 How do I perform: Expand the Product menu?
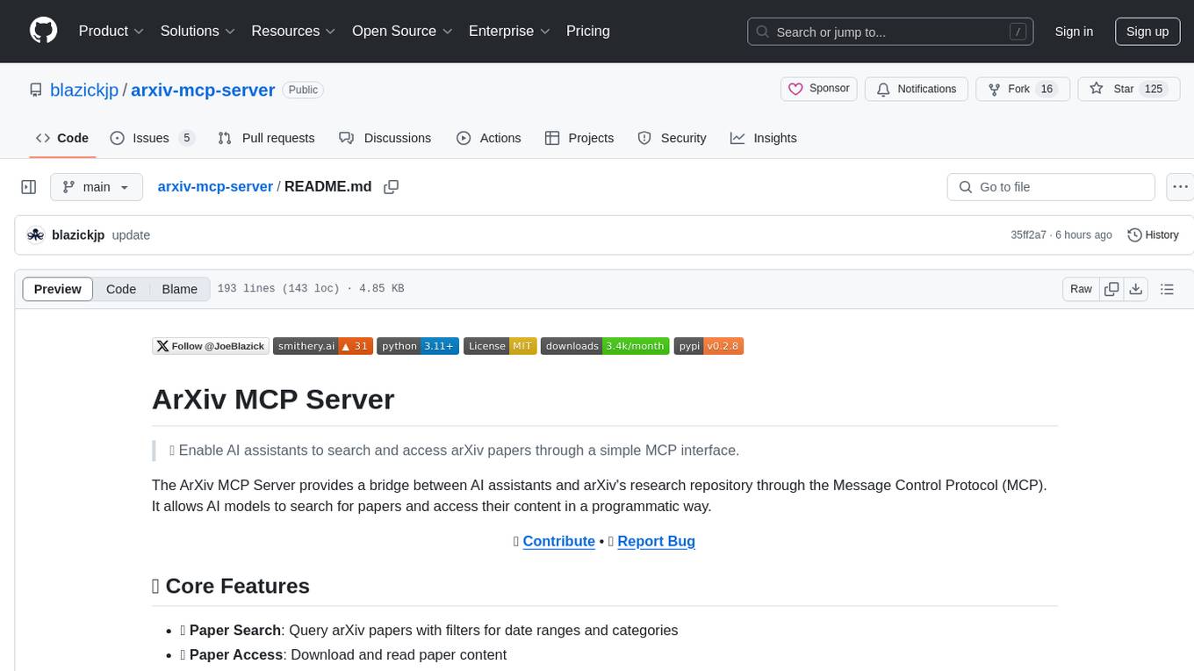click(111, 31)
